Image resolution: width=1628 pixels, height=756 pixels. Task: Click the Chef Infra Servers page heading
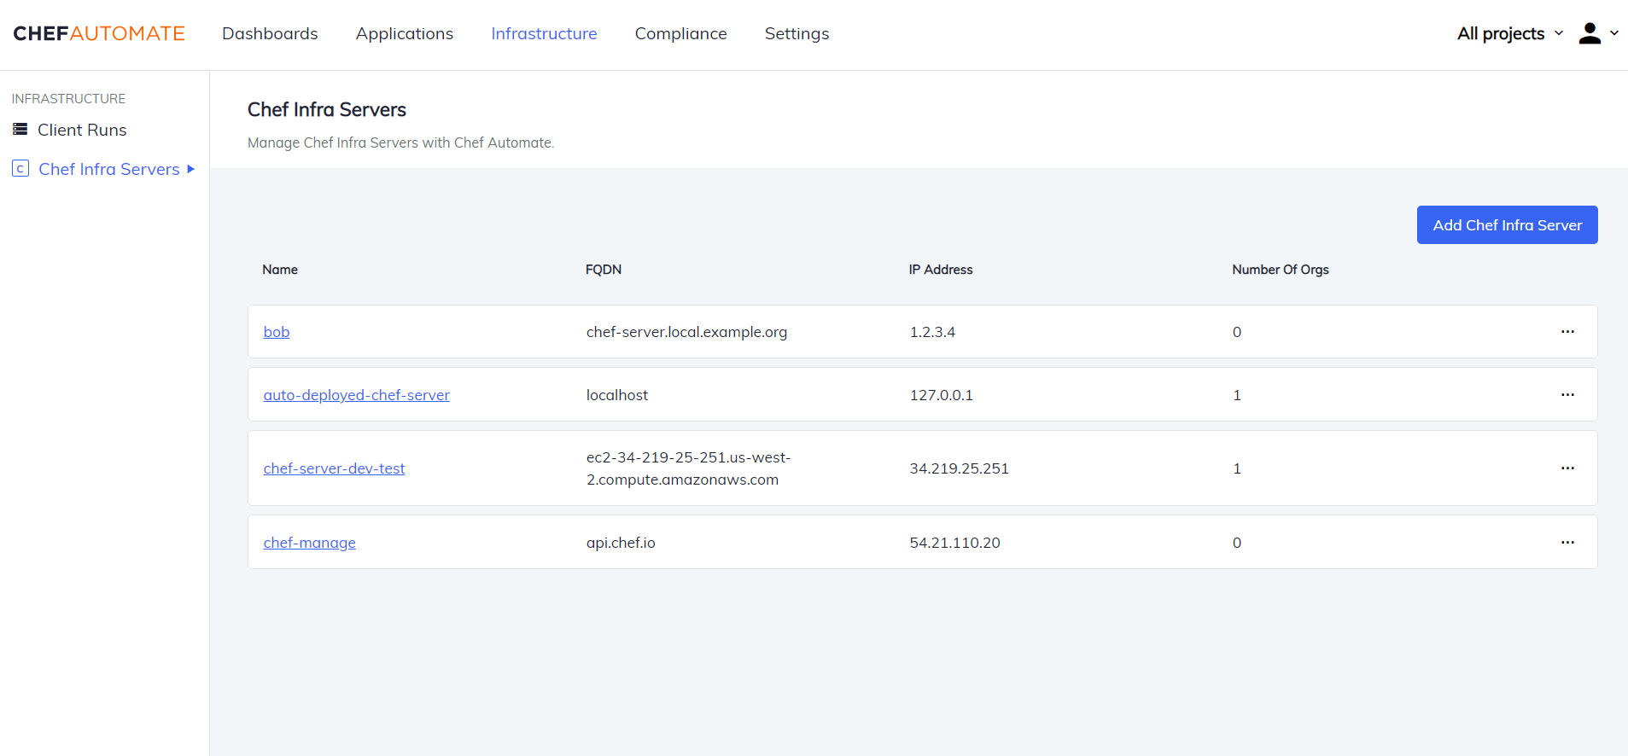[327, 109]
